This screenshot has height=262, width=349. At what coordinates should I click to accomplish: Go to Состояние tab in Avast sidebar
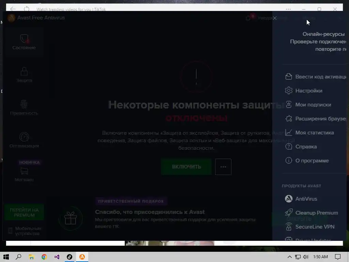[x=24, y=42]
